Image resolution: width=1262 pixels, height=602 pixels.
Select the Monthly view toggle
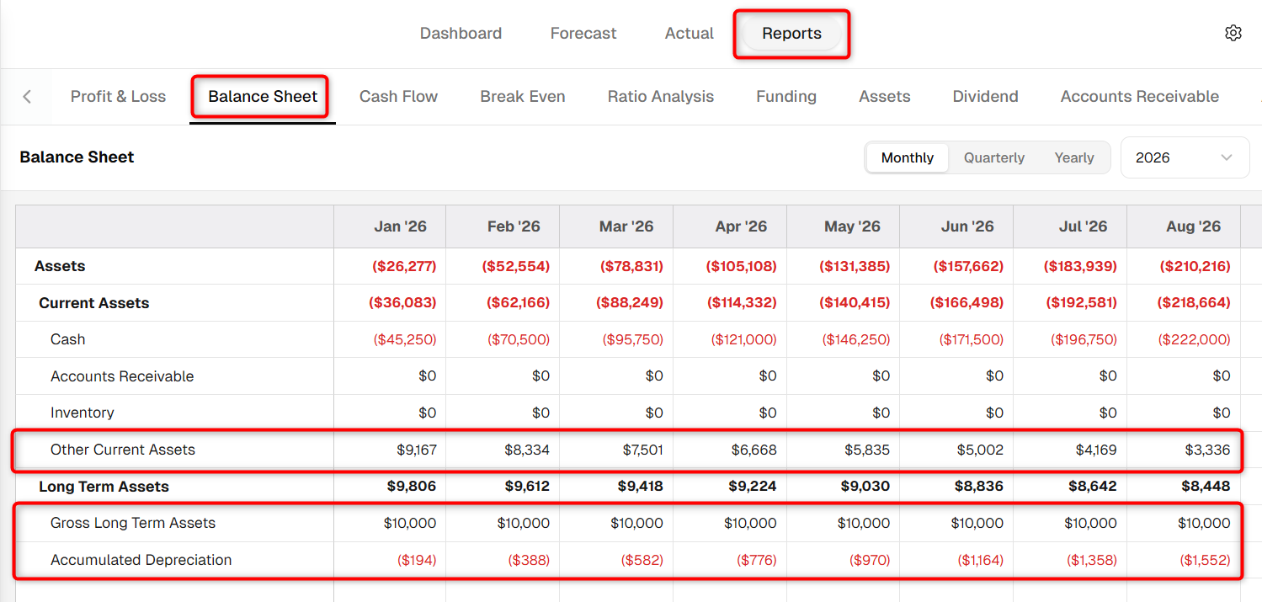click(907, 157)
